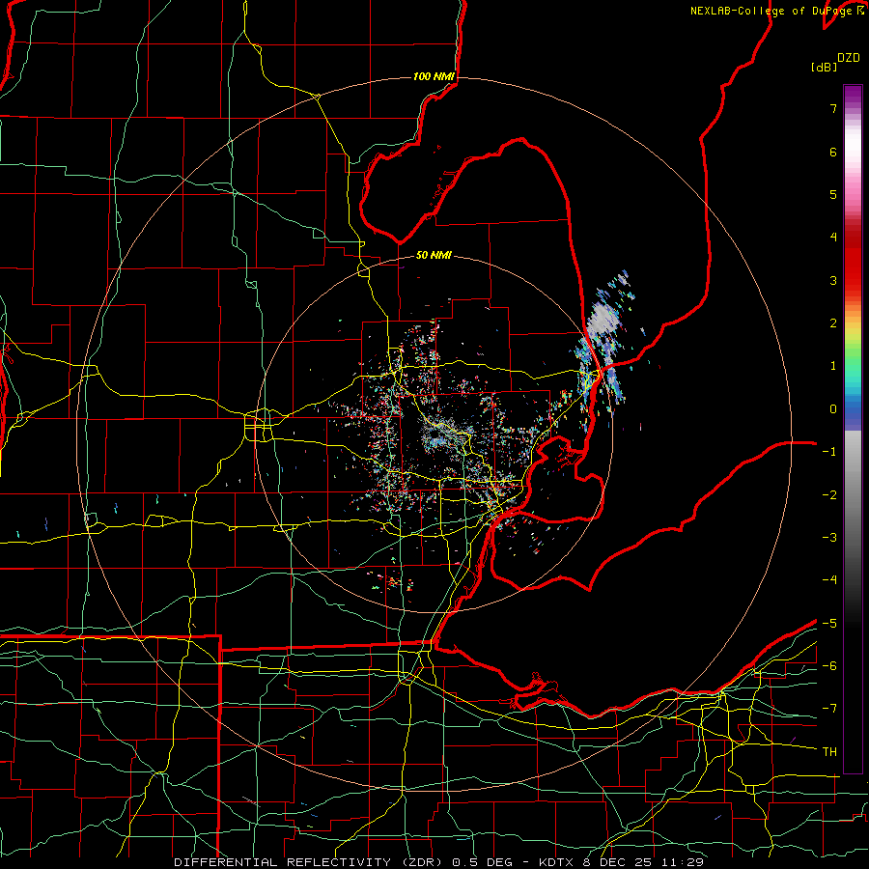
Task: Select the -6 value on the color scale
Action: click(829, 666)
